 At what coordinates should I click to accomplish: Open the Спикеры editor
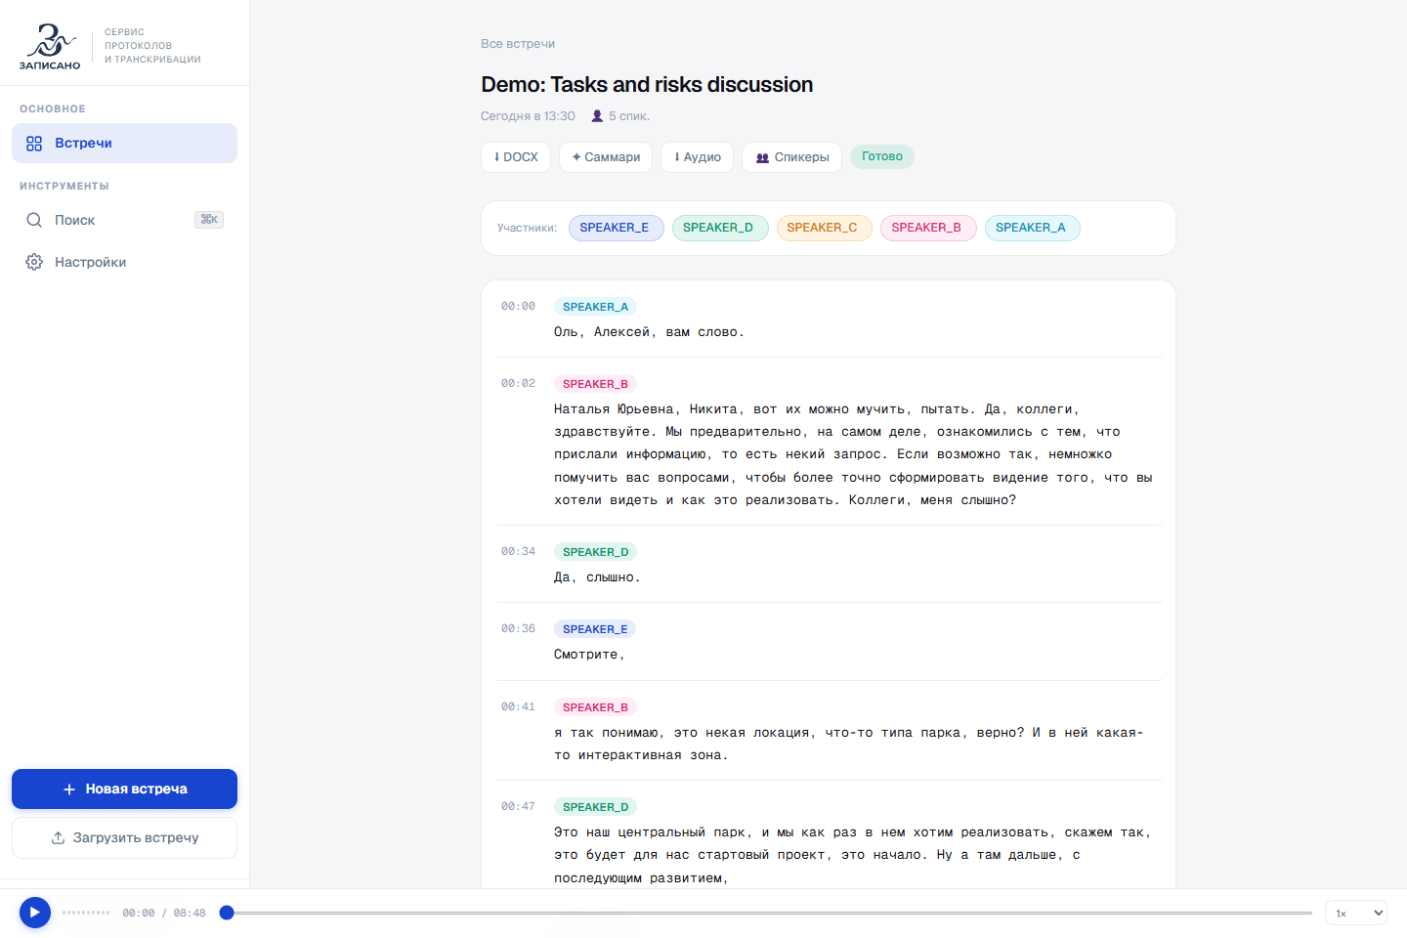tap(791, 157)
